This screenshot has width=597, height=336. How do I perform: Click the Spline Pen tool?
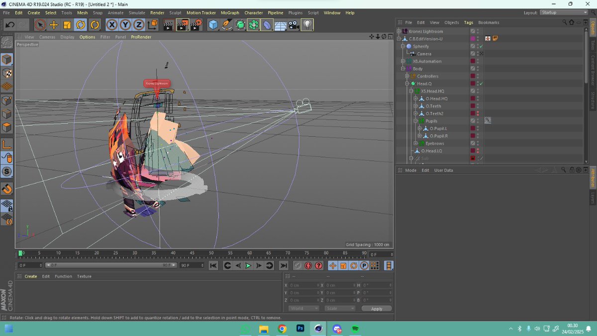point(227,24)
